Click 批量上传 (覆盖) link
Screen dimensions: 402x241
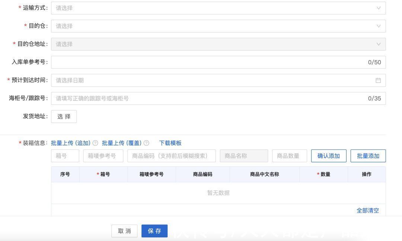pyautogui.click(x=122, y=143)
